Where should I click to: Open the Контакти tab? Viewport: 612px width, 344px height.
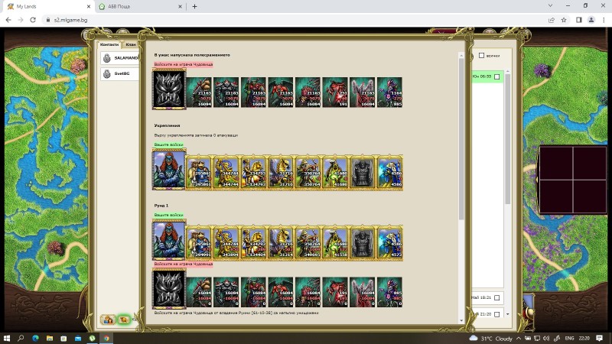(x=110, y=44)
